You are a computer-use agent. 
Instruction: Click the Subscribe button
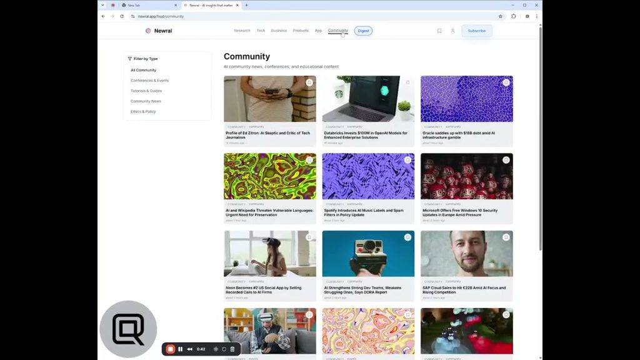point(476,31)
